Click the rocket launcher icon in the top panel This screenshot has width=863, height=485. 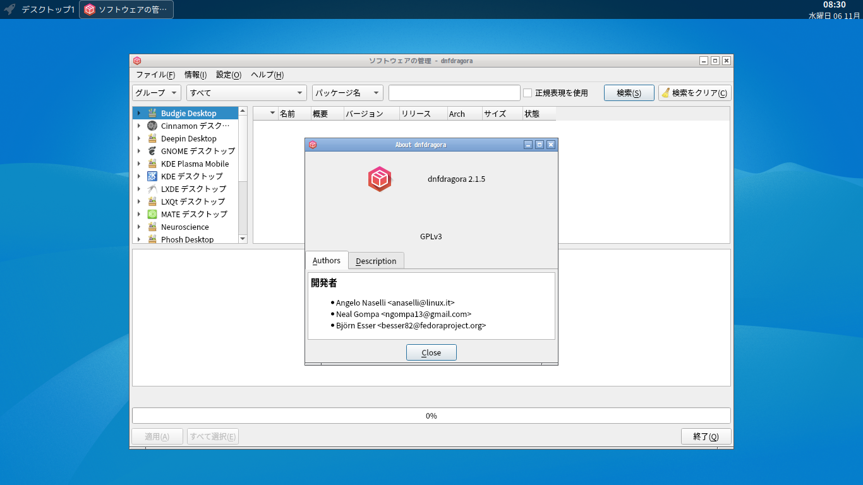point(10,9)
